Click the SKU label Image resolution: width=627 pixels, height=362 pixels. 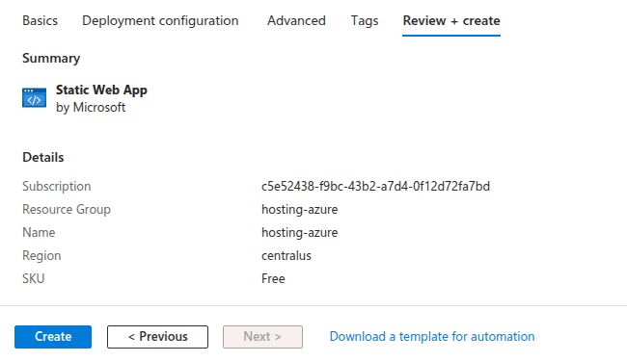click(33, 278)
